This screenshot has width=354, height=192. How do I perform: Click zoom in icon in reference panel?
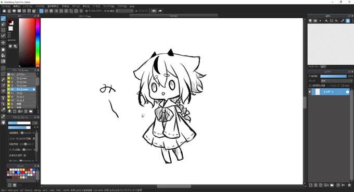(326, 21)
